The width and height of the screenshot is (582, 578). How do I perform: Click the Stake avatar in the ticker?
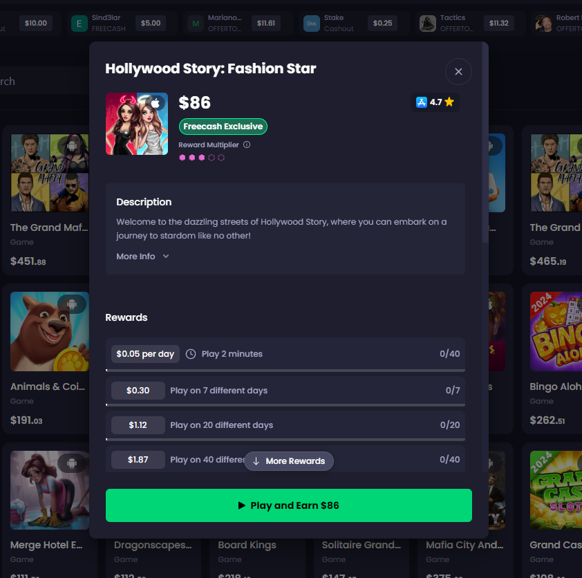click(312, 24)
